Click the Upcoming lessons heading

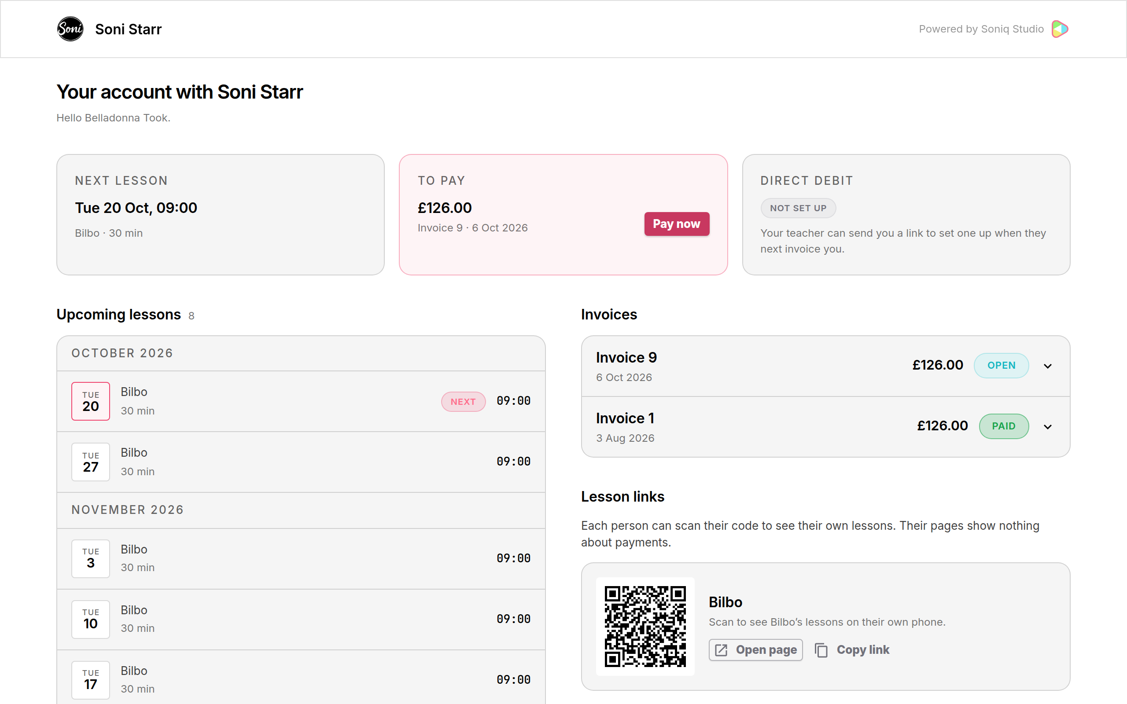pyautogui.click(x=119, y=315)
